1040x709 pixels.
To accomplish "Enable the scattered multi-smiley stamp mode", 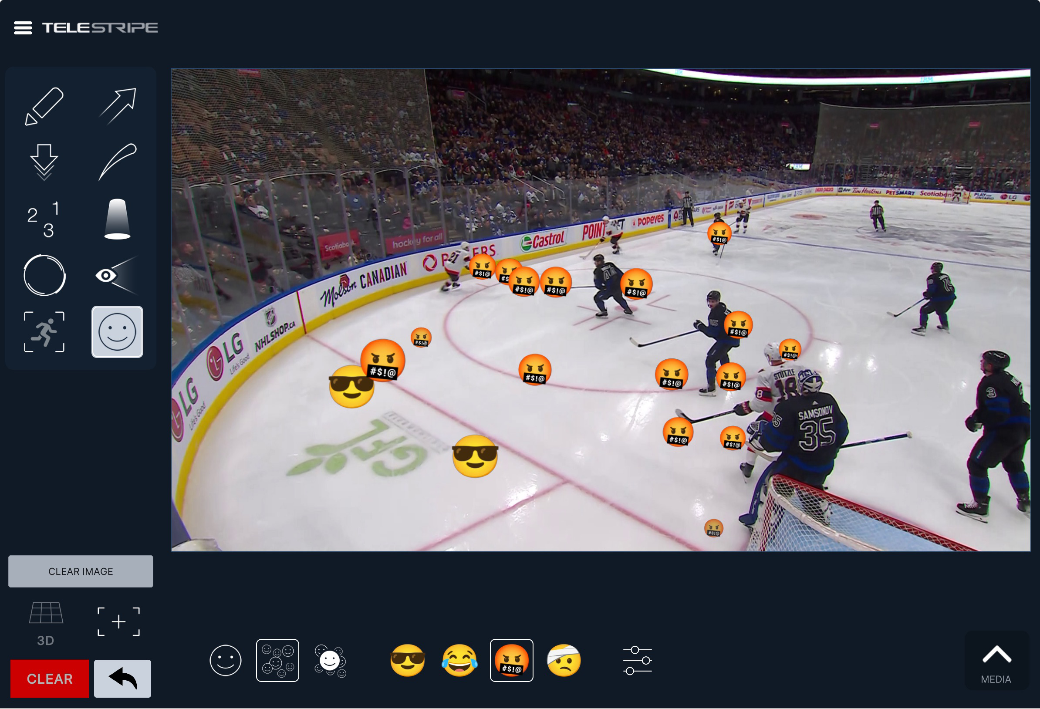I will tap(277, 661).
